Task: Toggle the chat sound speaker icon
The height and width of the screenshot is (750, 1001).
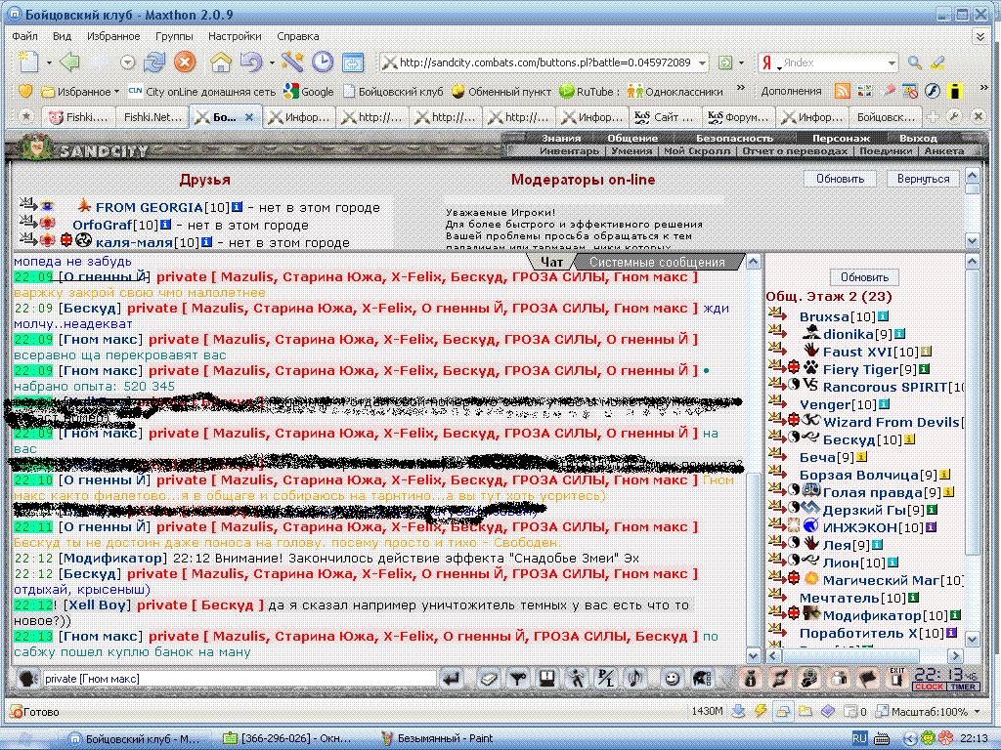Action: [635, 679]
